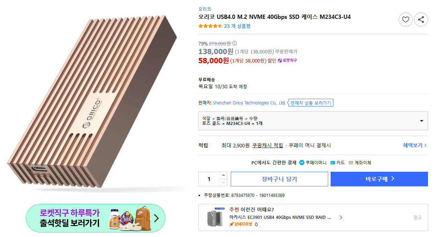
Task: Click the bank transfer icon
Action: (351, 163)
